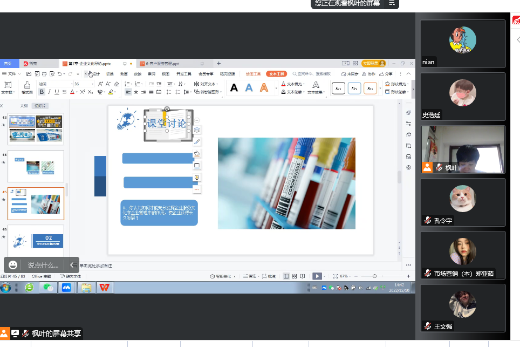The height and width of the screenshot is (347, 520).
Task: Click the save icon in quick access toolbar
Action: click(29, 73)
